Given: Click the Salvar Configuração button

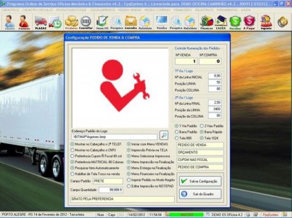Looking at the screenshot, I should pyautogui.click(x=200, y=181).
